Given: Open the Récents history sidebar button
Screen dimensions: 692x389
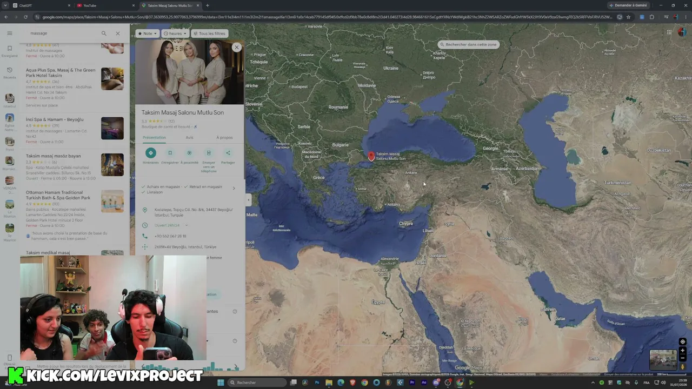Looking at the screenshot, I should click(x=9, y=73).
